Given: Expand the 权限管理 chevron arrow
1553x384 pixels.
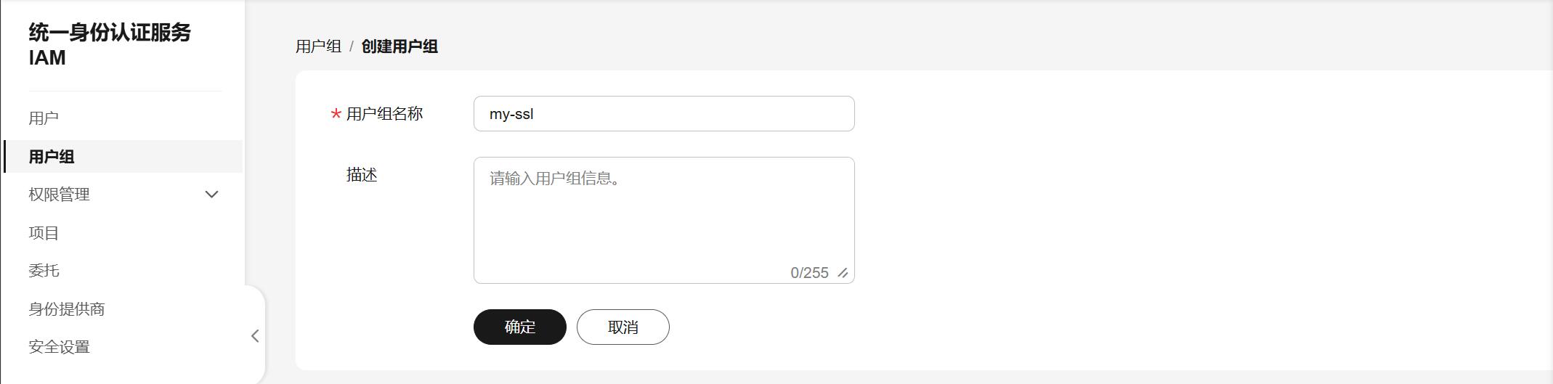Looking at the screenshot, I should [211, 195].
